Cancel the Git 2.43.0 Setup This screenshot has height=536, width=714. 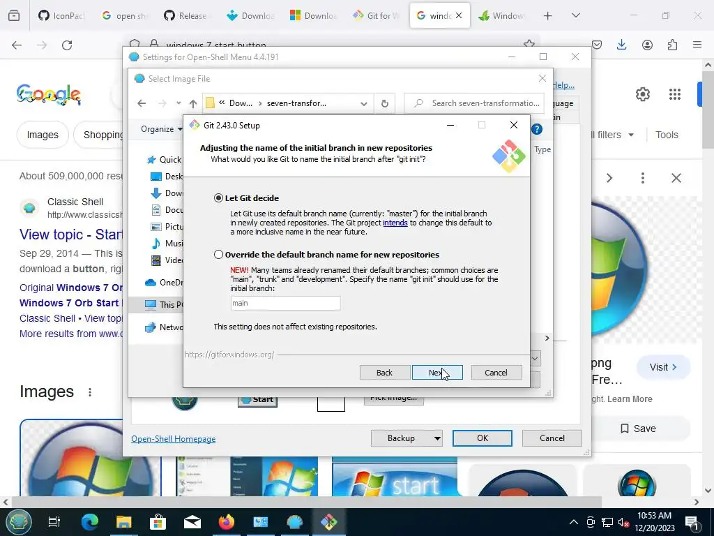click(x=496, y=373)
